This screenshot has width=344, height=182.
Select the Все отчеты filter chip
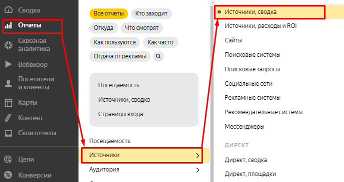[x=108, y=13]
